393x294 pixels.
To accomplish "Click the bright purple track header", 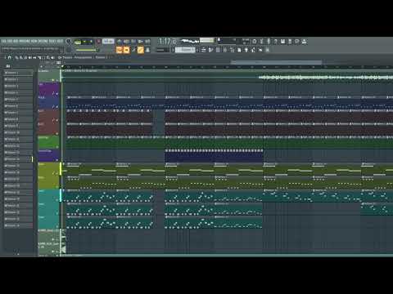I will click(x=48, y=89).
